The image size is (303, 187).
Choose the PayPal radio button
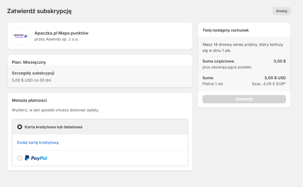click(20, 158)
